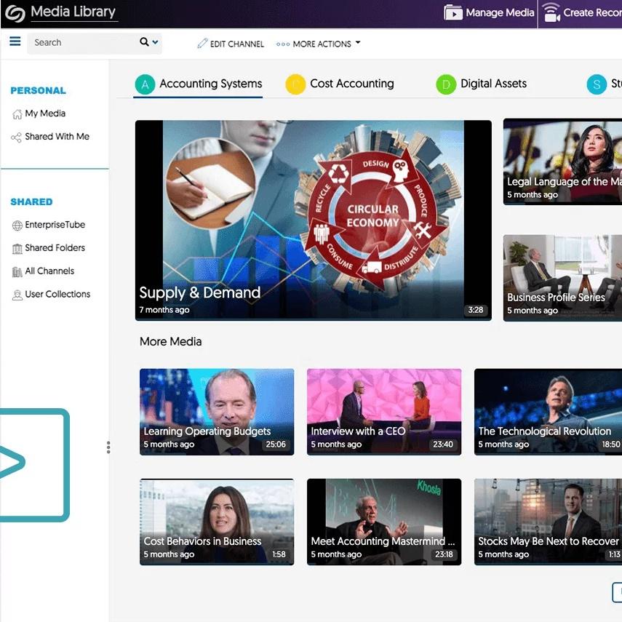622x622 pixels.
Task: Click the Create Recording camera icon
Action: point(551,13)
